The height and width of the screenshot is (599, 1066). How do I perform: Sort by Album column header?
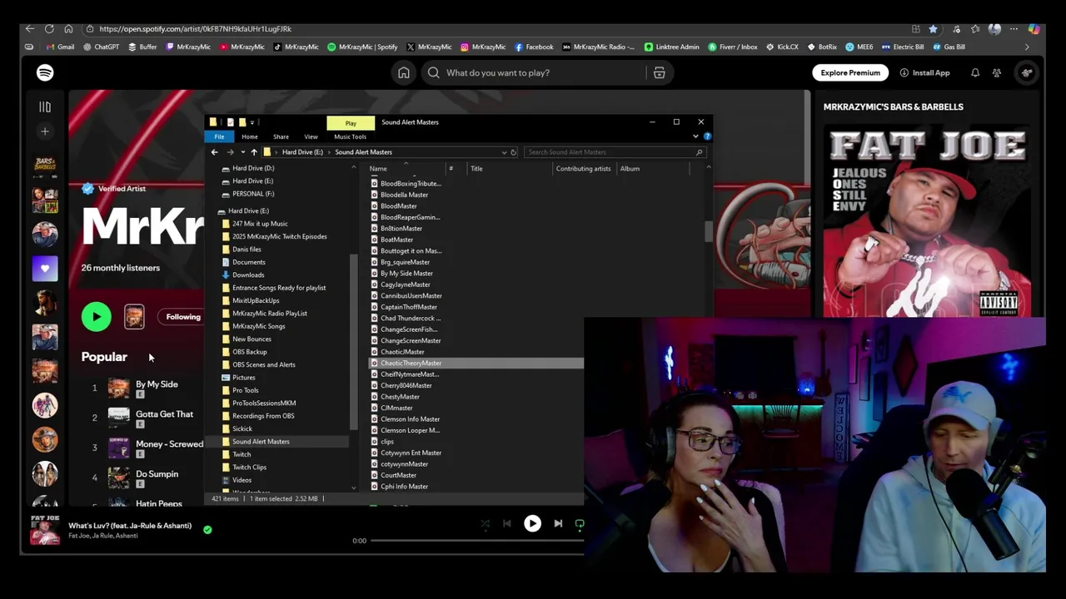(630, 169)
